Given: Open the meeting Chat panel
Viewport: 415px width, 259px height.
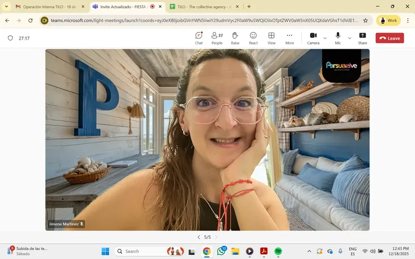Looking at the screenshot, I should pos(199,38).
